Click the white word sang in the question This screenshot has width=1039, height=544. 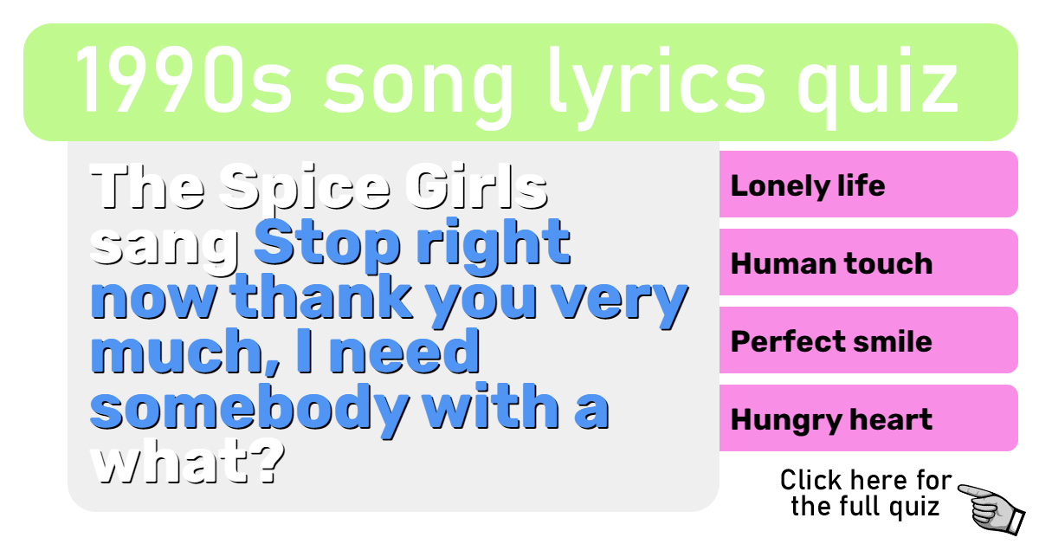pos(166,246)
